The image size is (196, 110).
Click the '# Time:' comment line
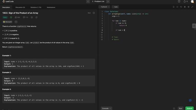click(115, 37)
